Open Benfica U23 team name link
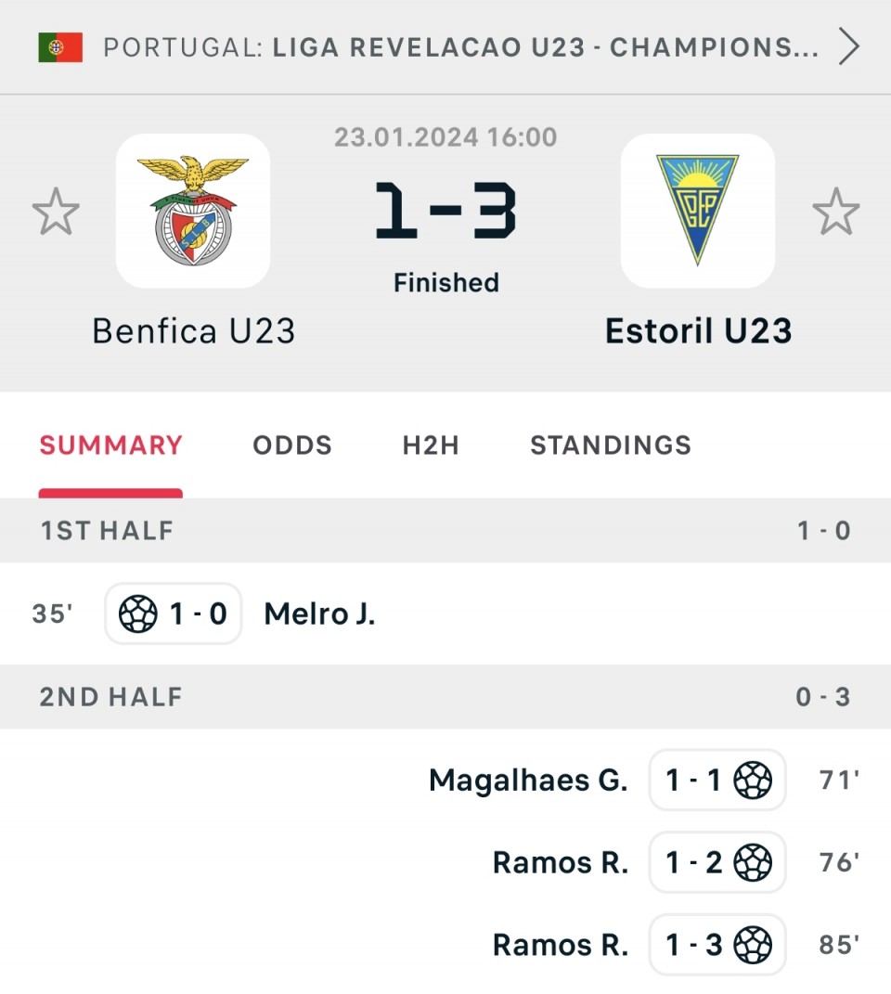This screenshot has height=994, width=891. pos(193,331)
